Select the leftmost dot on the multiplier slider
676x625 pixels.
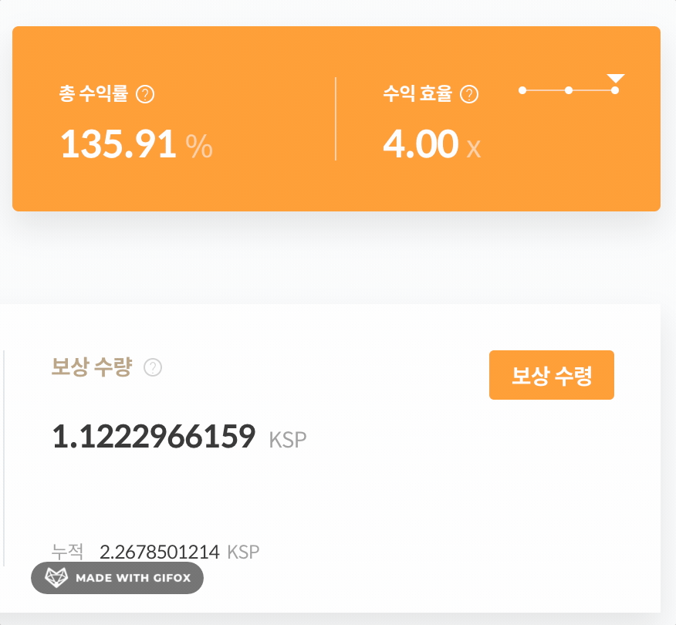(523, 91)
